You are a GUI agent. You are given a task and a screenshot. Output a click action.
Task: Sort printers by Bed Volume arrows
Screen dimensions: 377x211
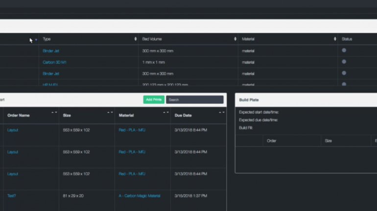pyautogui.click(x=235, y=39)
